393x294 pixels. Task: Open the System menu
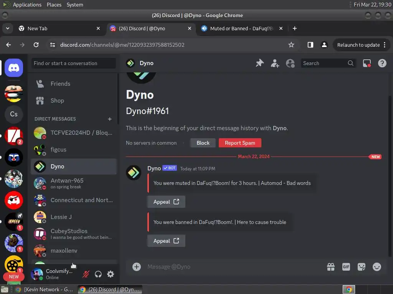75,5
